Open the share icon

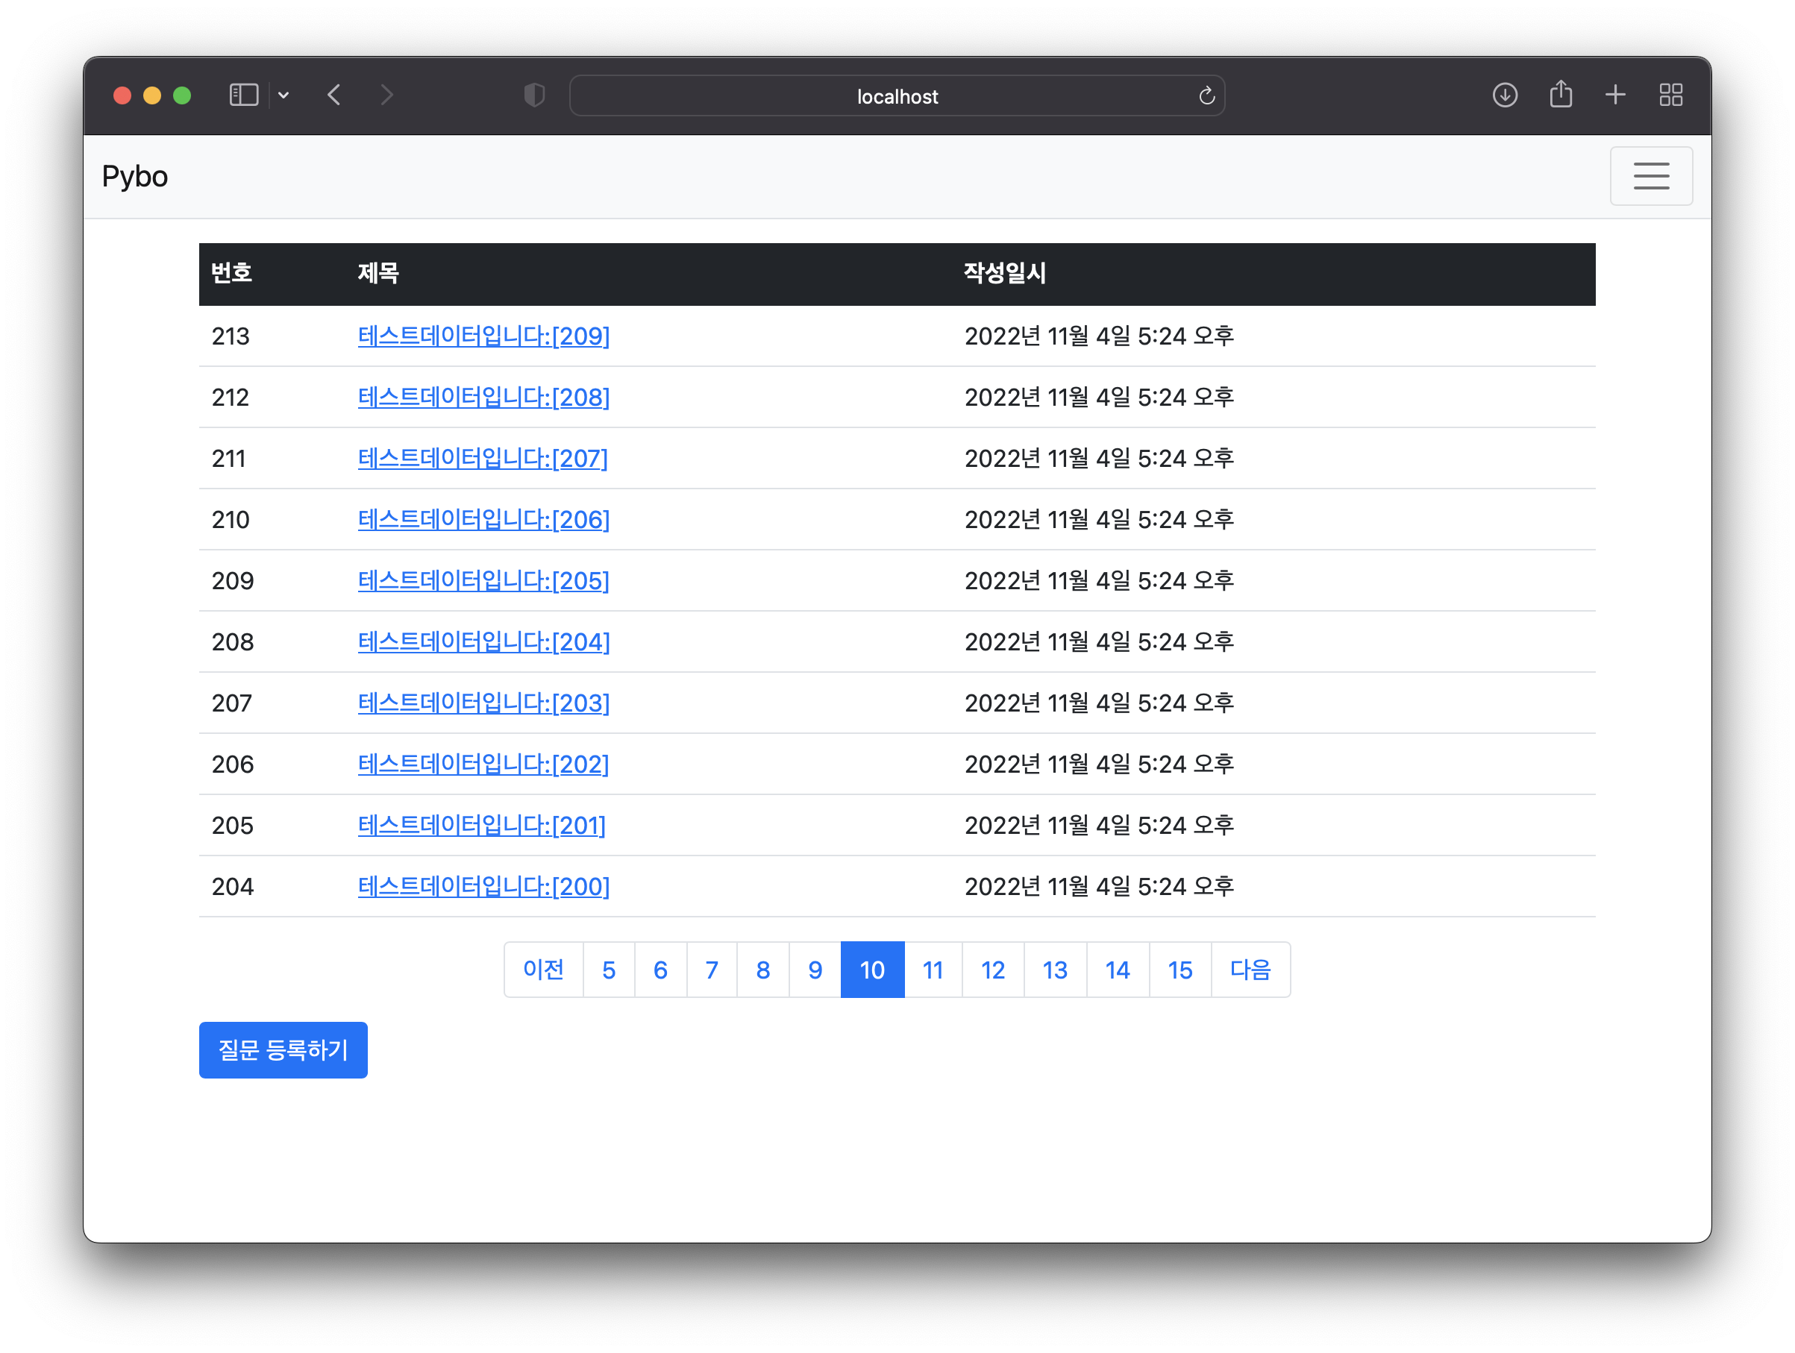(1561, 95)
